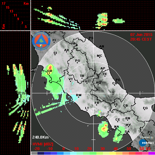Click the 30 value on dBZ scale
The height and width of the screenshot is (155, 155).
102,149
